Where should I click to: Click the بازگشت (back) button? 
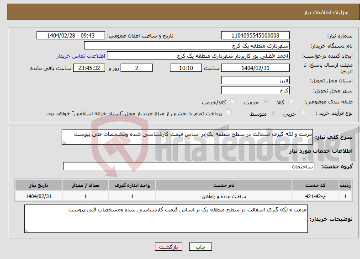click(x=169, y=247)
